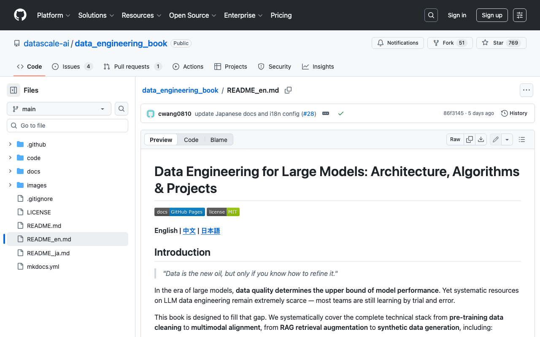Open the Pull requests tab
This screenshot has width=540, height=337.
132,67
